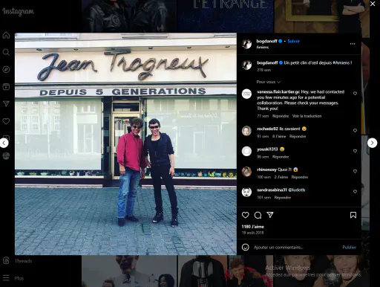
Task: Share the post via paper plane icon
Action: [x=270, y=215]
